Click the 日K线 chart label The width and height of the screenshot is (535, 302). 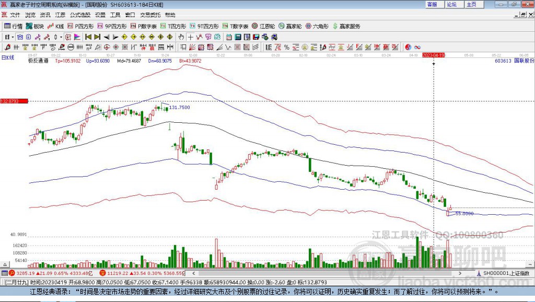point(8,57)
